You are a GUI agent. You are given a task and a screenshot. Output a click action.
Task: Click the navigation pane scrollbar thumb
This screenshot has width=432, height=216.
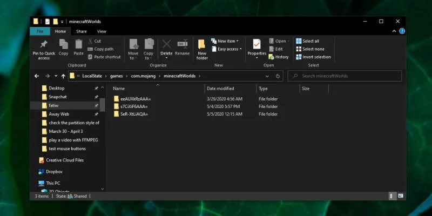click(x=103, y=105)
